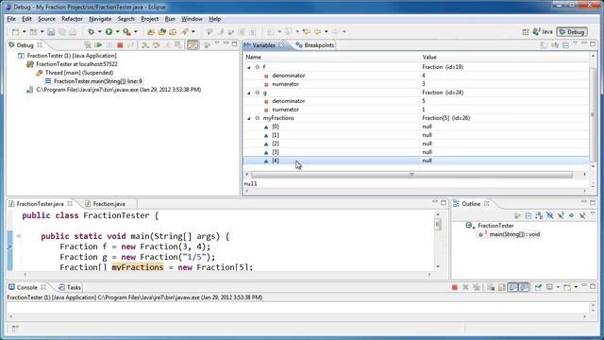Click the green Run icon in main toolbar
Image resolution: width=604 pixels, height=340 pixels.
coord(109,31)
